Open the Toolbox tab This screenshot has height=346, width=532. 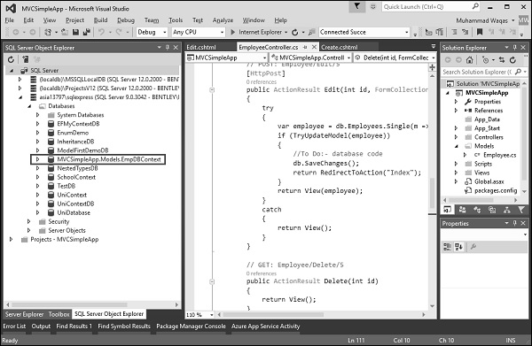pos(59,314)
